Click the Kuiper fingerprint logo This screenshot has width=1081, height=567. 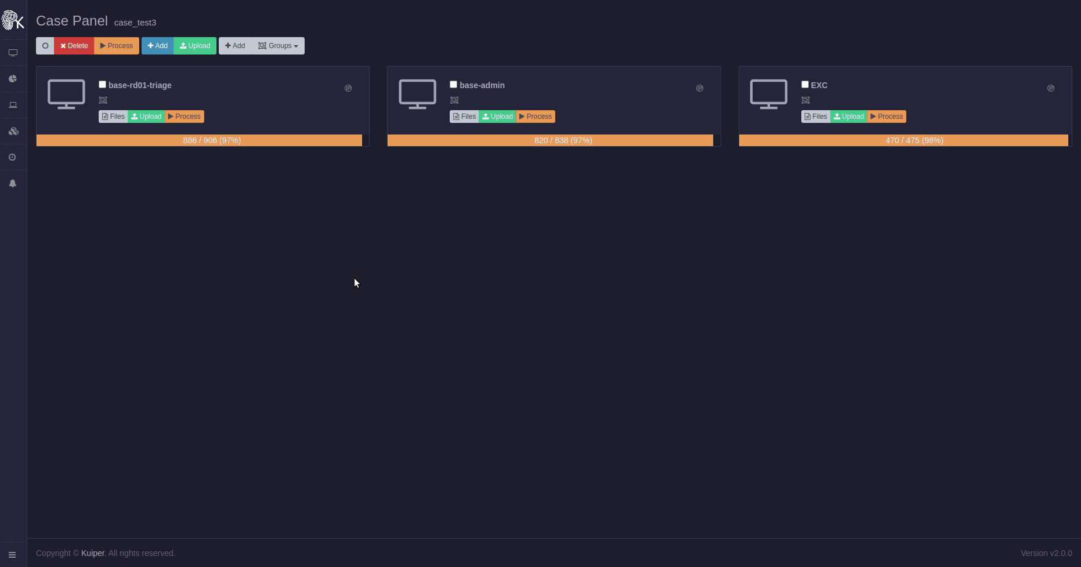tap(12, 20)
